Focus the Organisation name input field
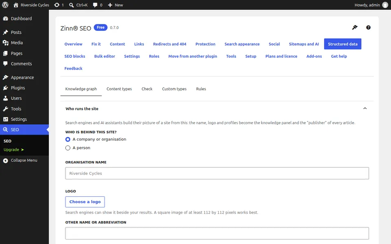 click(217, 173)
